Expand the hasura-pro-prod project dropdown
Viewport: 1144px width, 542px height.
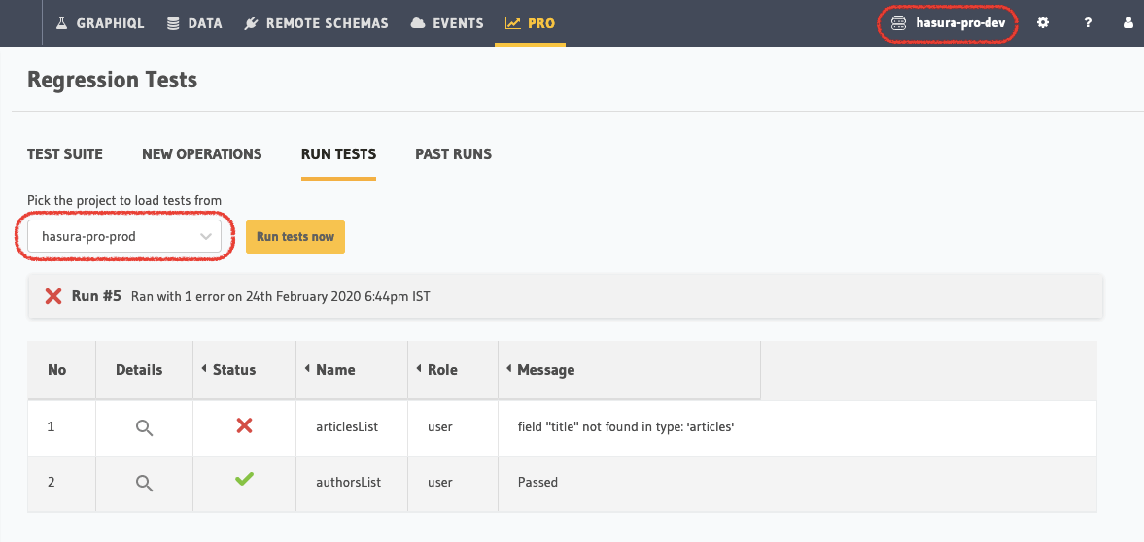(109, 236)
